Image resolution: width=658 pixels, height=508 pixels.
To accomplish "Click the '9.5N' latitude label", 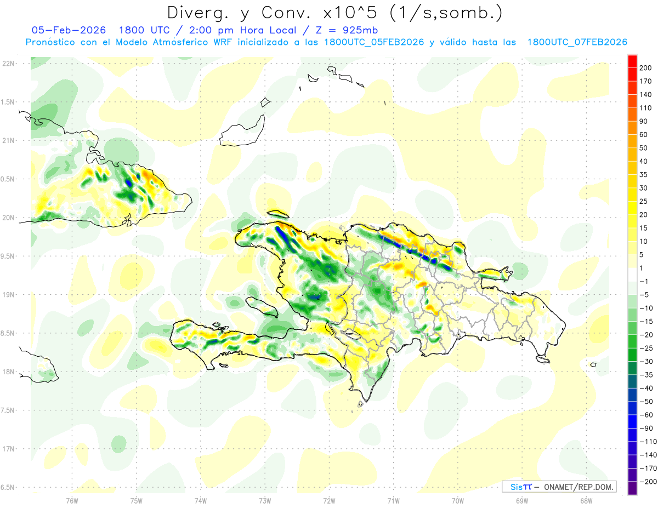I will (x=8, y=256).
